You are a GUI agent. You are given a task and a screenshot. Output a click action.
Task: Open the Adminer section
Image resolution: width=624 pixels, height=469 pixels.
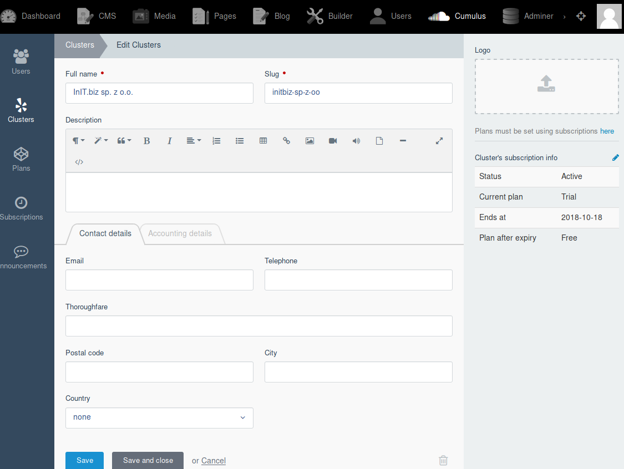click(527, 16)
